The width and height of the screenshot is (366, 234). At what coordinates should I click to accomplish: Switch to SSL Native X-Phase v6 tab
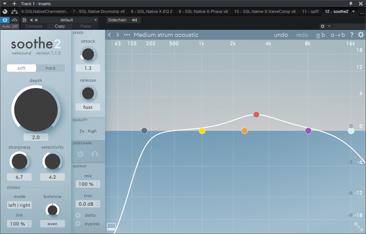coord(203,11)
